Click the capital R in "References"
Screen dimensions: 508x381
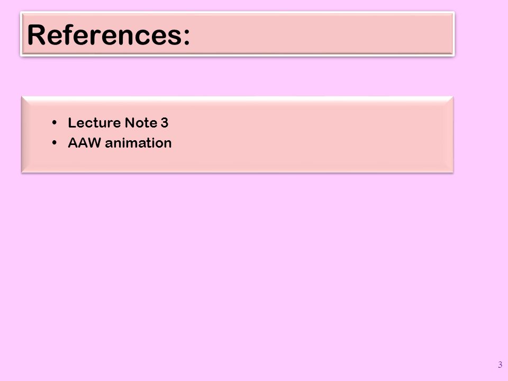(x=35, y=35)
